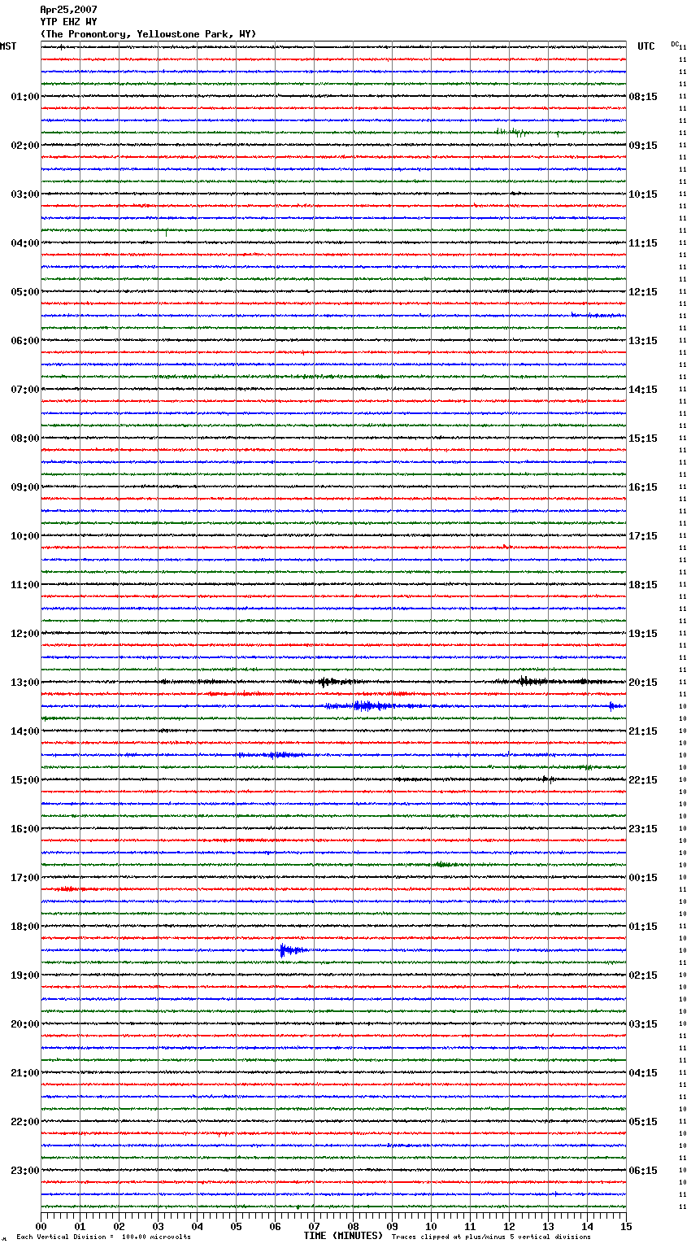Viewport: 691px width, 1248px height.
Task: Click the '11:00' MST time label
Action: point(24,585)
